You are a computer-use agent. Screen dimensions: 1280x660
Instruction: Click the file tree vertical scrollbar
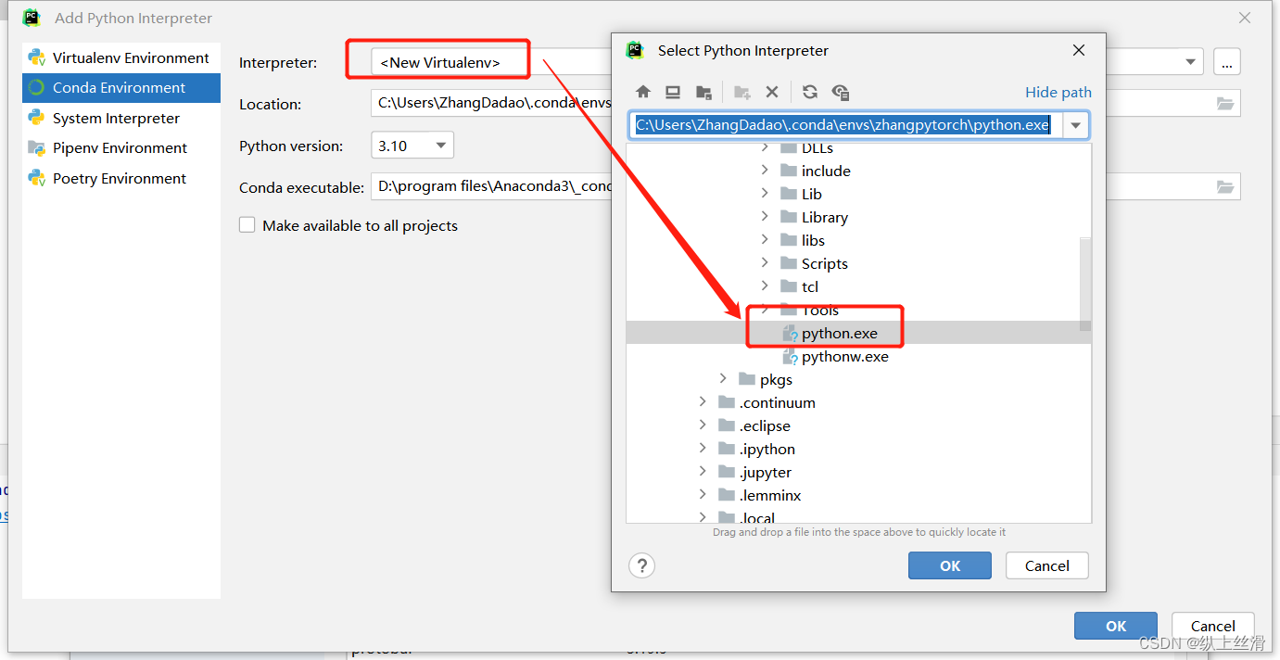[1085, 283]
